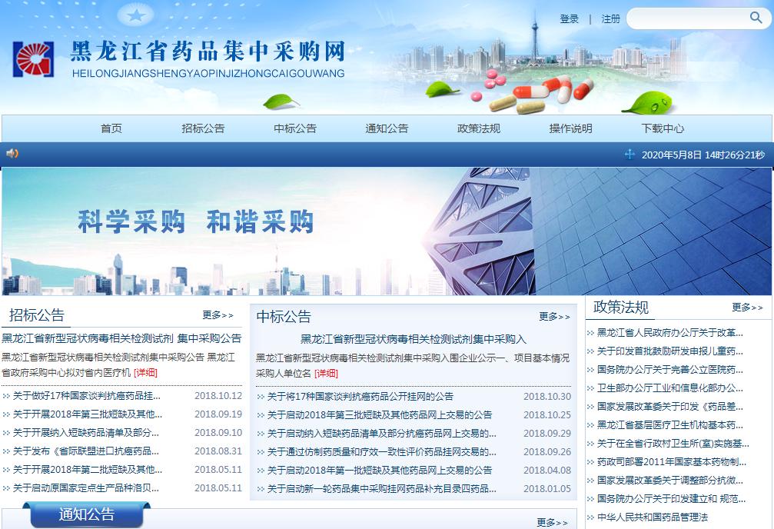Click the 通知公告 button at bottom left
This screenshot has height=529, width=774.
pyautogui.click(x=86, y=516)
